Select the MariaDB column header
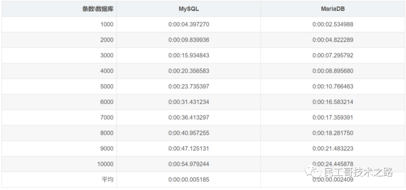Viewport: 406px width, 190px height. pos(333,9)
